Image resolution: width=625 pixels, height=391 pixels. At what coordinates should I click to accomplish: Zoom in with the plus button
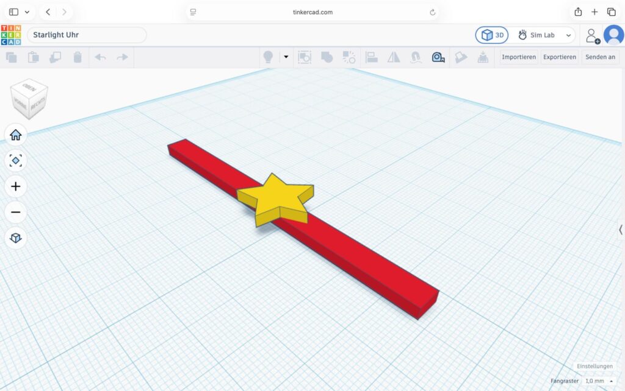(x=15, y=186)
